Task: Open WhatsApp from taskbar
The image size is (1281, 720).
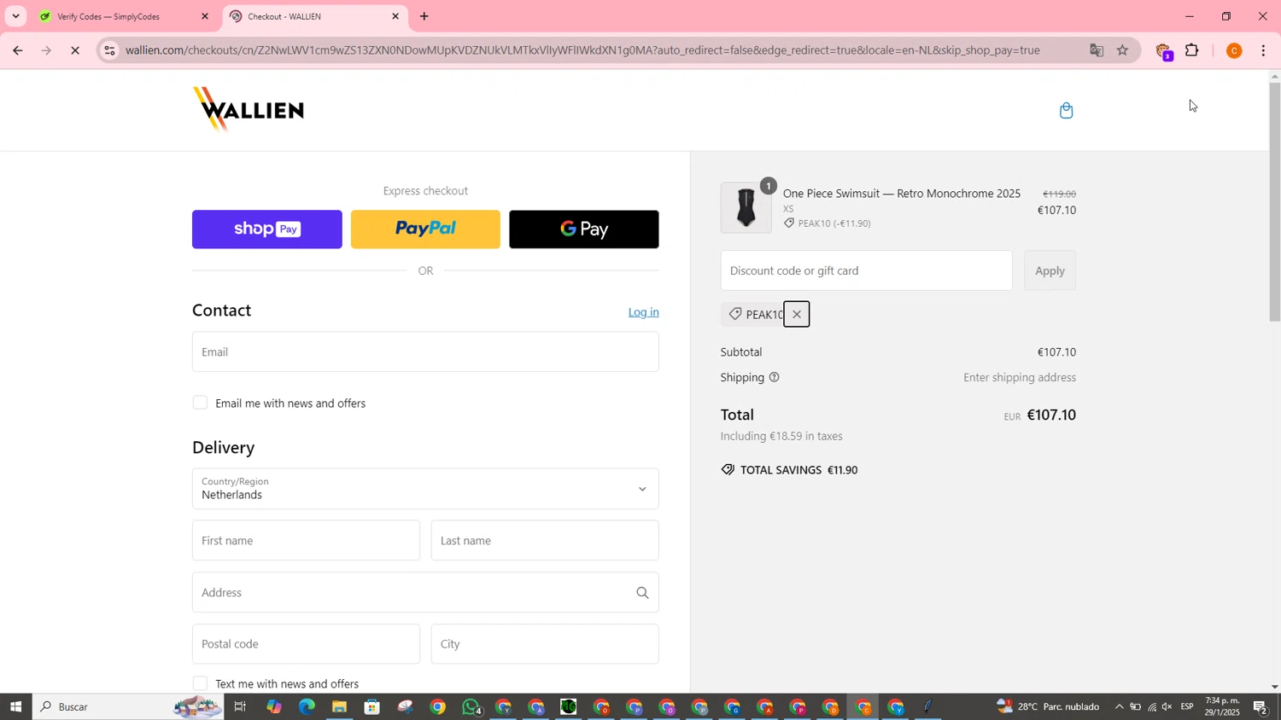Action: [x=471, y=706]
